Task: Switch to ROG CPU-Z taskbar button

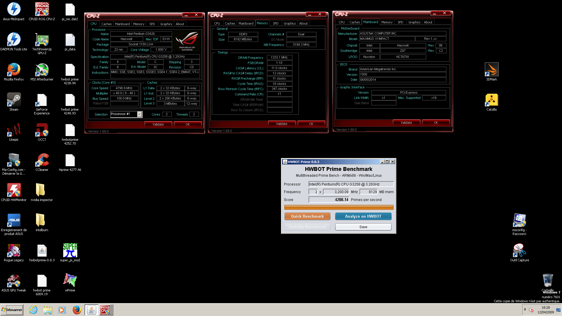Action: [105, 310]
